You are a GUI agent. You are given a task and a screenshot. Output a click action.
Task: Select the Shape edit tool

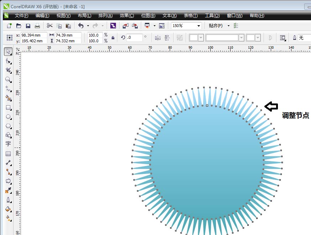8,61
